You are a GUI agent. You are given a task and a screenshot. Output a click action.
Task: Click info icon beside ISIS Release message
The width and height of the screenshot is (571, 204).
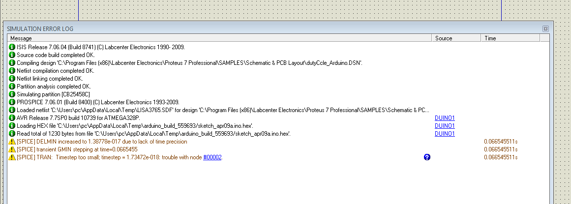12,47
